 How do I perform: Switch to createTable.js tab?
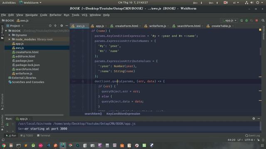(x=221, y=26)
